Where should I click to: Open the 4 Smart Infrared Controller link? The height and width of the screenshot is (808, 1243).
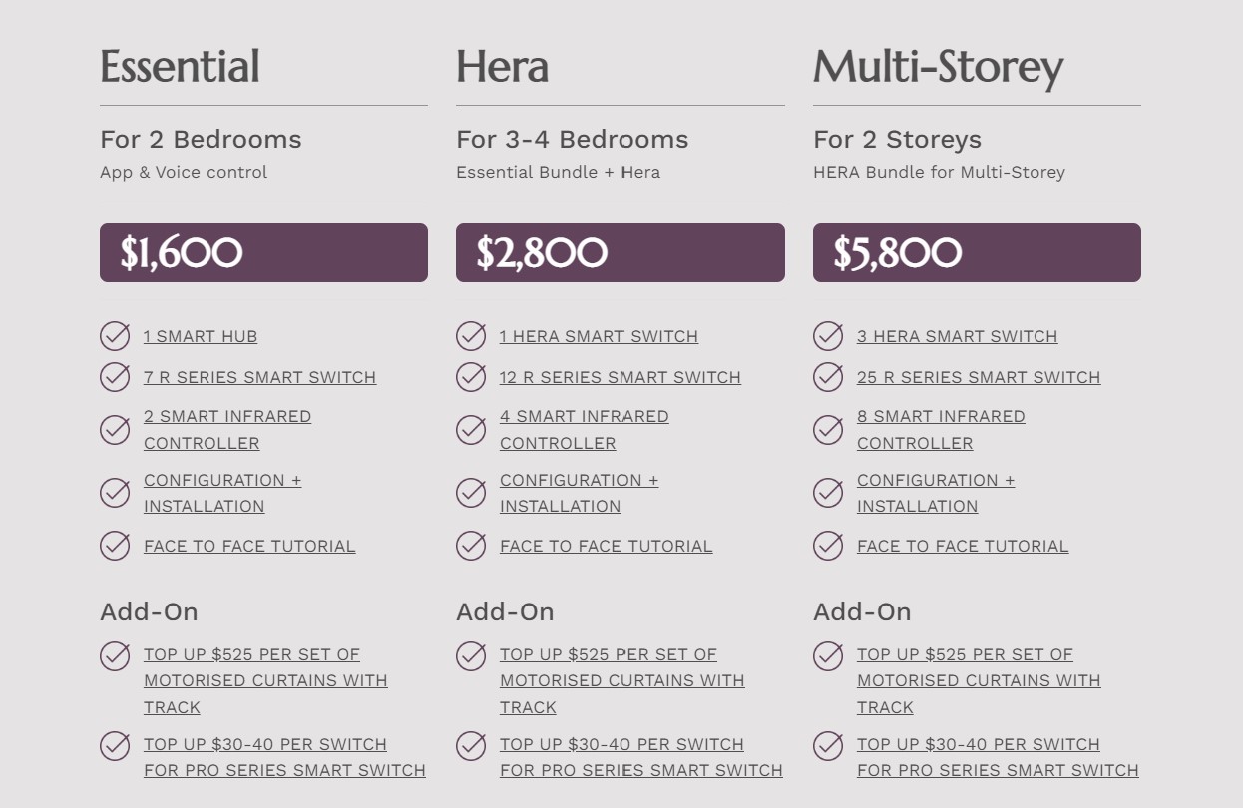[x=585, y=430]
